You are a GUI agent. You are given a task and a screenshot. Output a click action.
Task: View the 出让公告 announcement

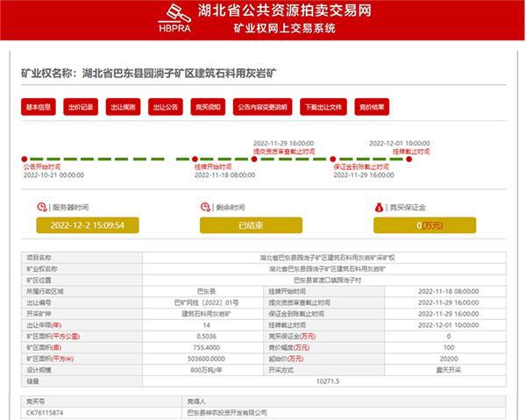click(165, 107)
